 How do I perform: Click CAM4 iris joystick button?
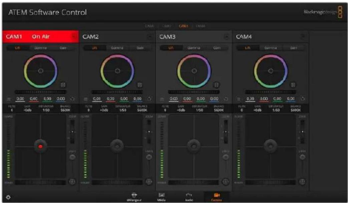coord(270,146)
